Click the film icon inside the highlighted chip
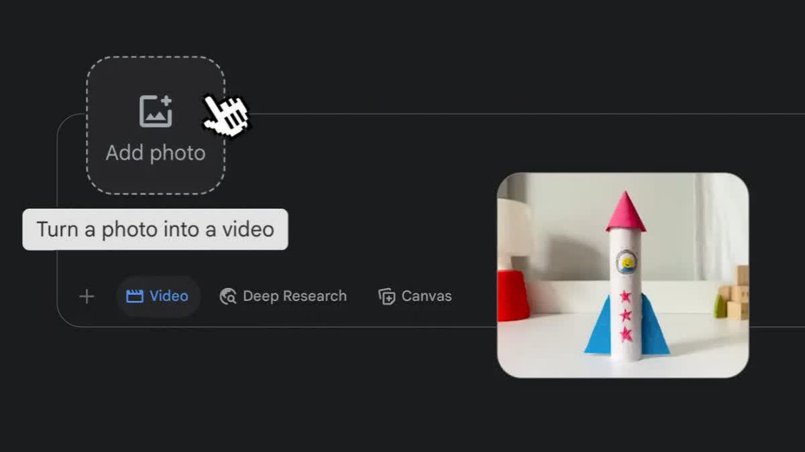The height and width of the screenshot is (452, 805). pos(134,295)
